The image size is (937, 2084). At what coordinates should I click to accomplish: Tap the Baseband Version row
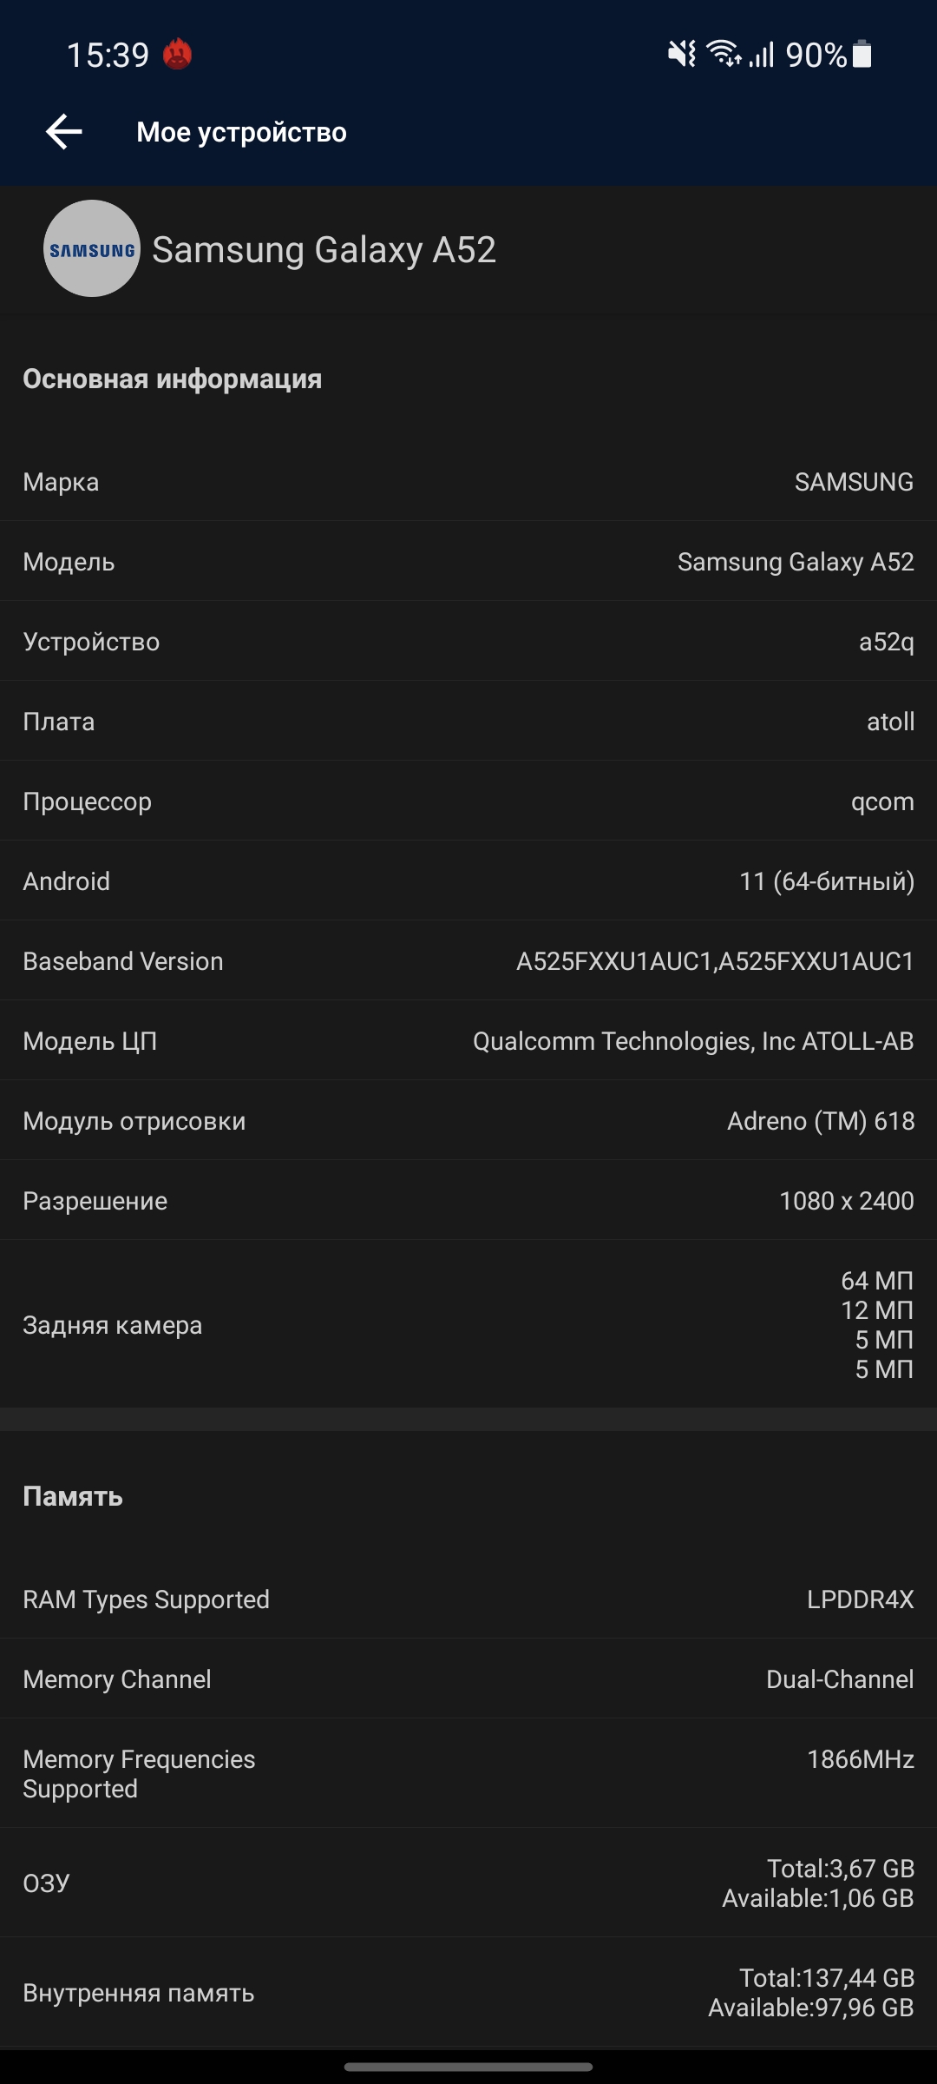pos(468,961)
